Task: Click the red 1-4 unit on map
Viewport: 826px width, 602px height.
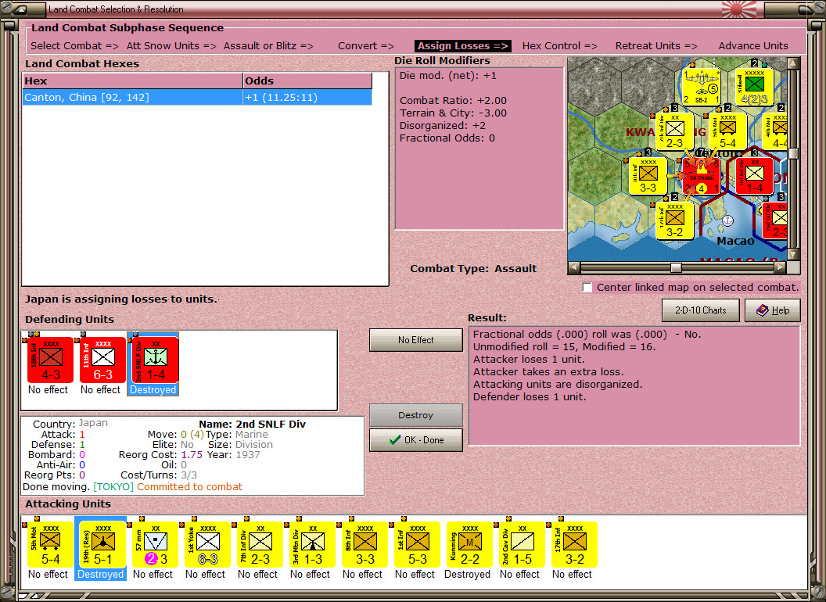Action: click(754, 176)
